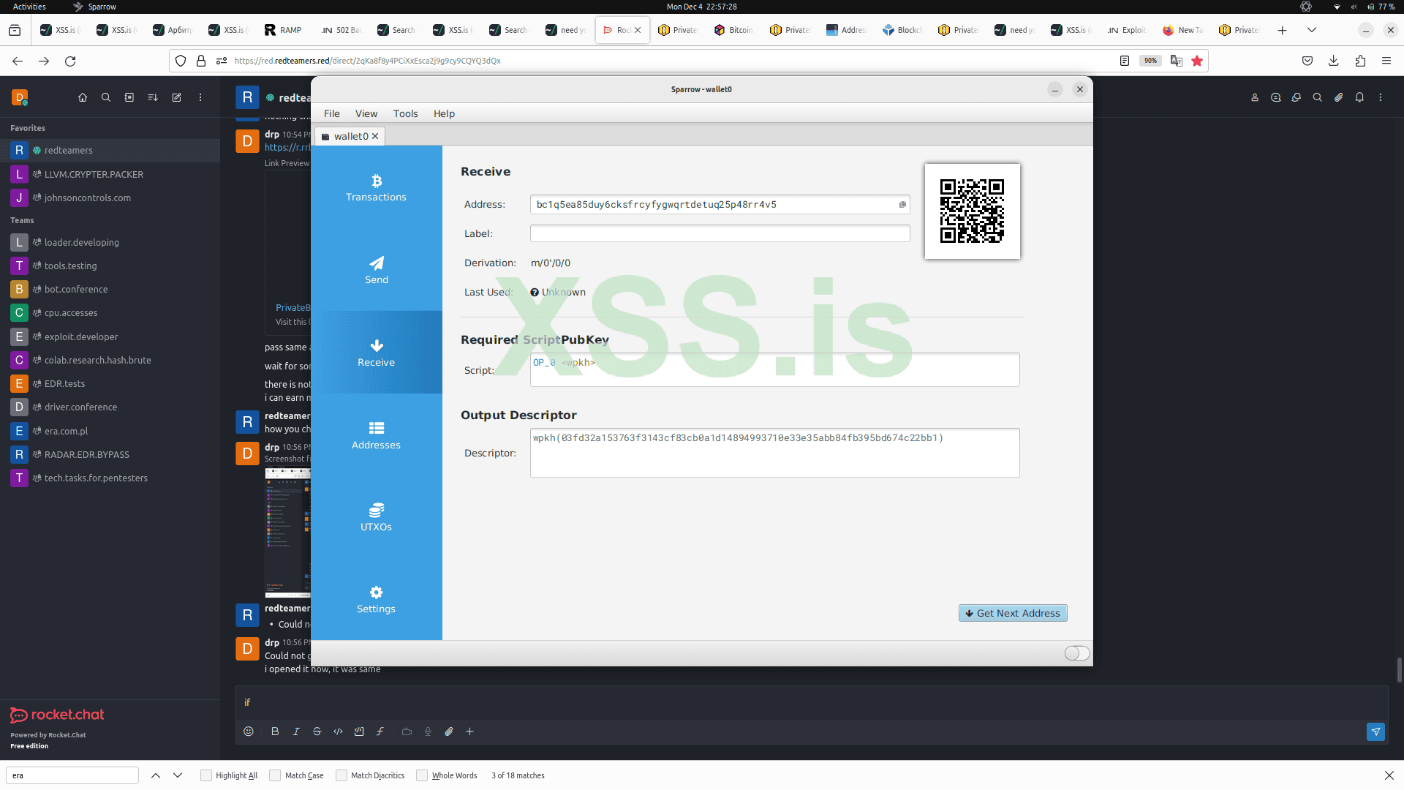Check the Whole Words option

pos(422,775)
